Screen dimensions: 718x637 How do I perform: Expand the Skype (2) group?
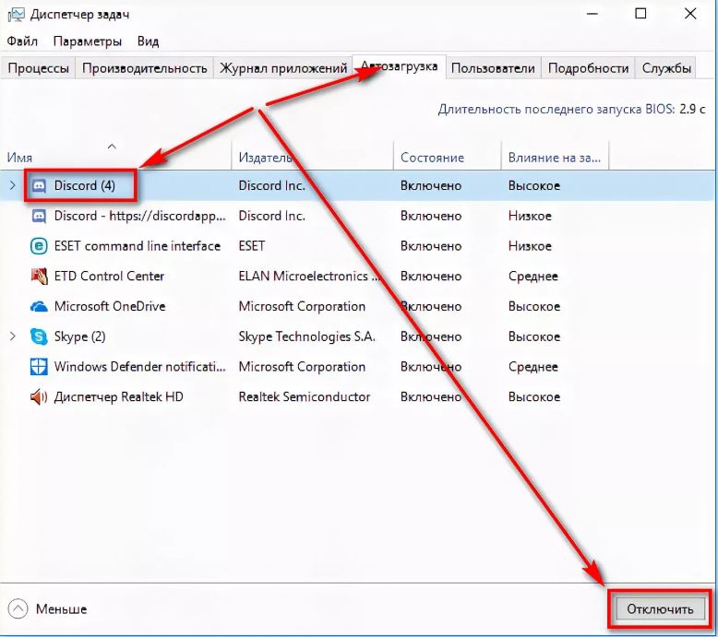(x=13, y=336)
